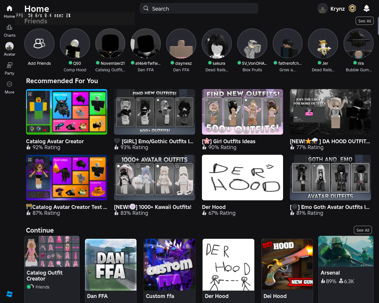Click Der Hood title under recommended
The width and height of the screenshot is (379, 303).
214,207
